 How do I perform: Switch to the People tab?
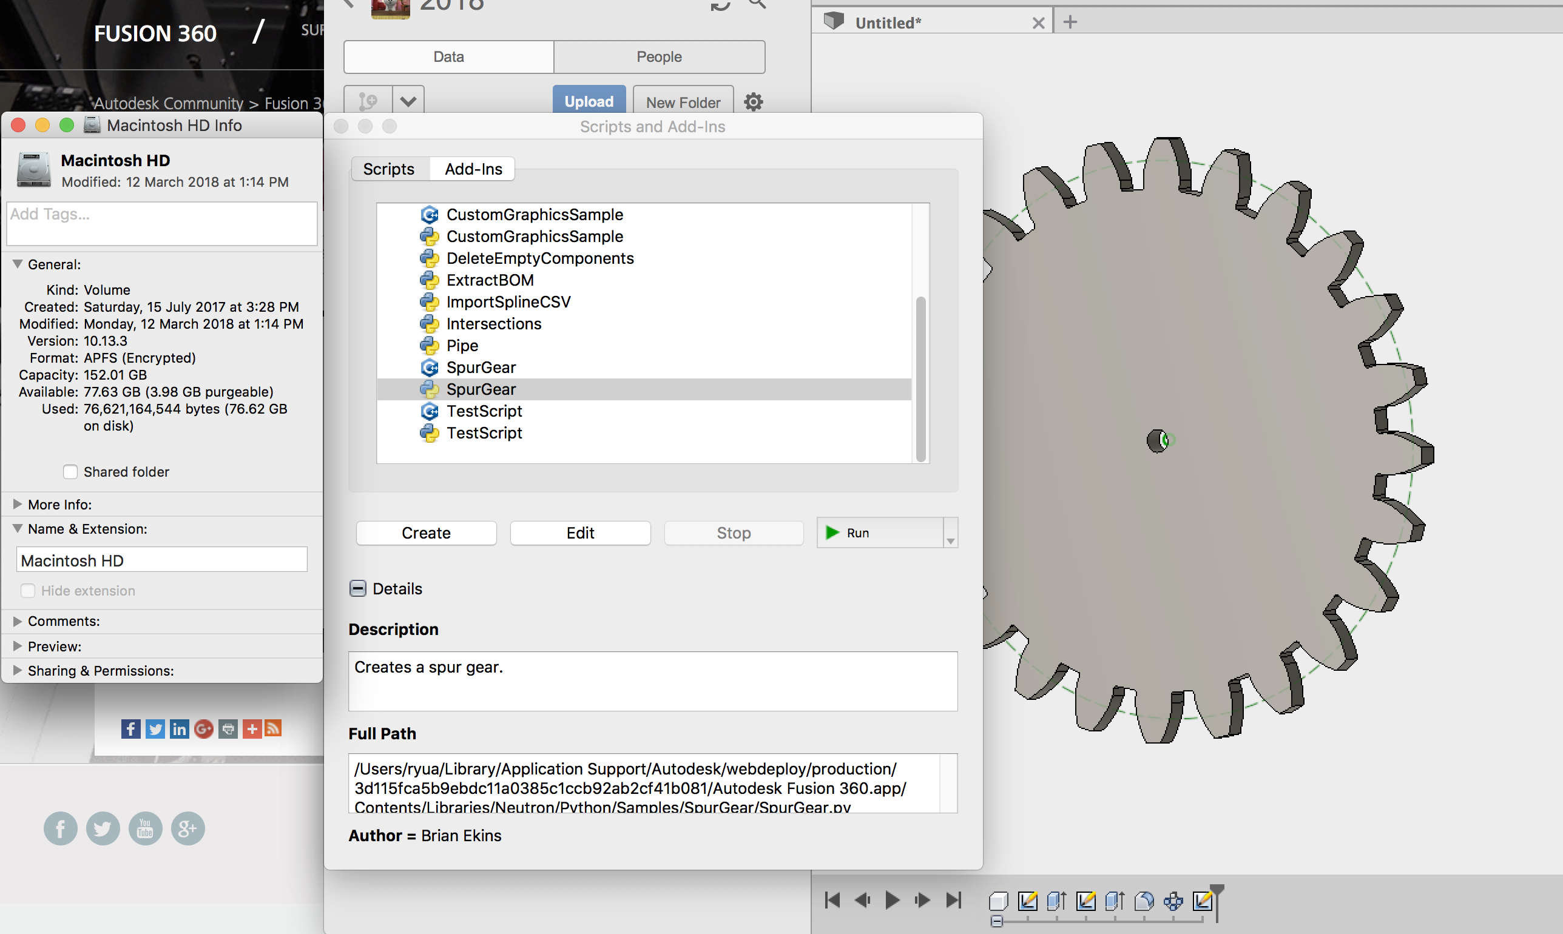click(658, 56)
